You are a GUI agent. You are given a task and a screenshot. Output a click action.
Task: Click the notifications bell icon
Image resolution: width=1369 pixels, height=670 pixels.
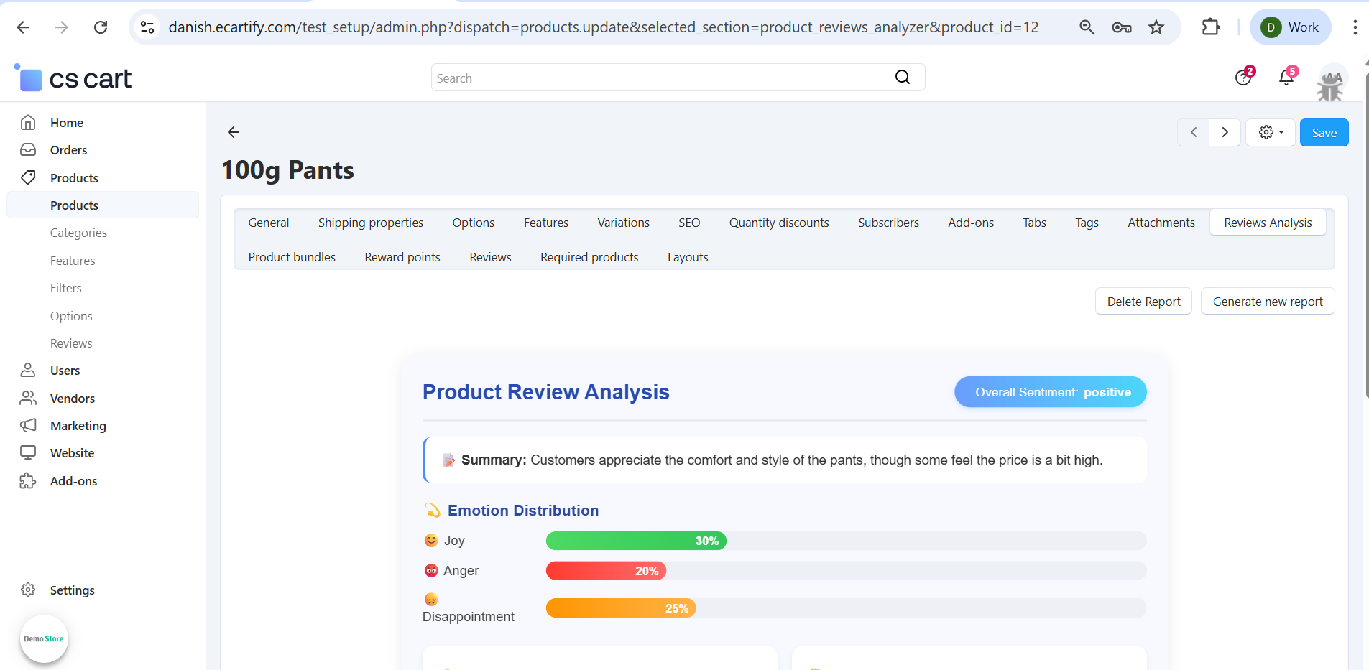1286,78
